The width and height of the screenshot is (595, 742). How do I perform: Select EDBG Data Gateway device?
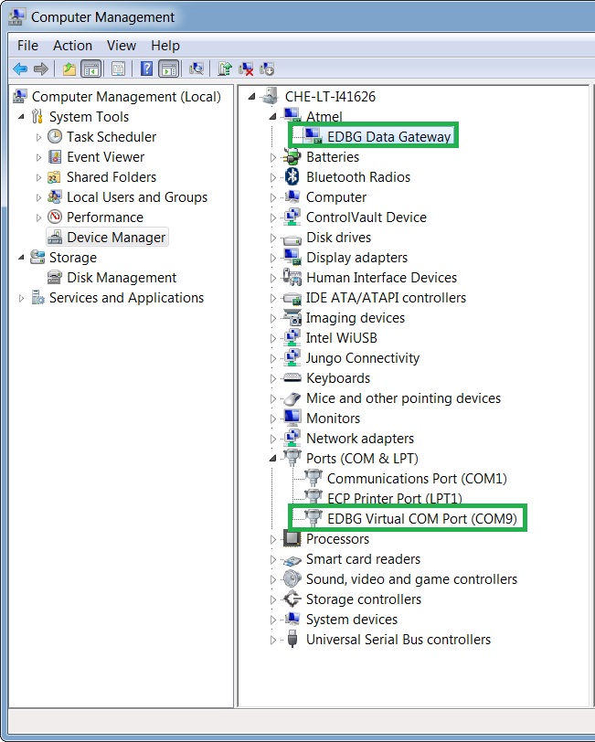tap(389, 137)
